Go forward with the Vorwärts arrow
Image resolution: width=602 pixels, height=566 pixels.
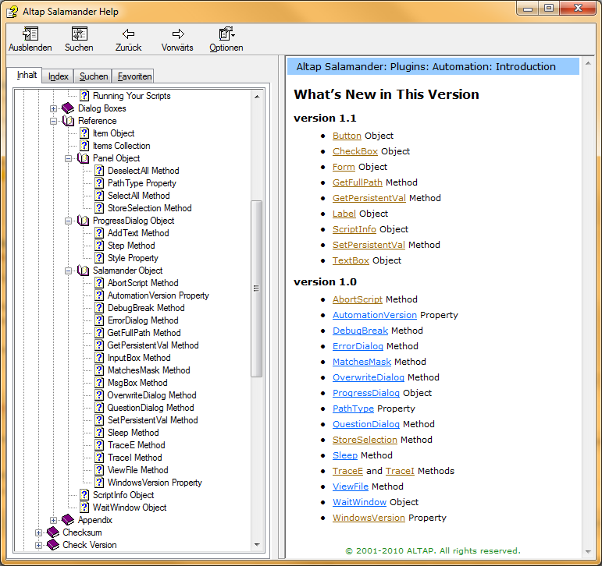(x=178, y=34)
